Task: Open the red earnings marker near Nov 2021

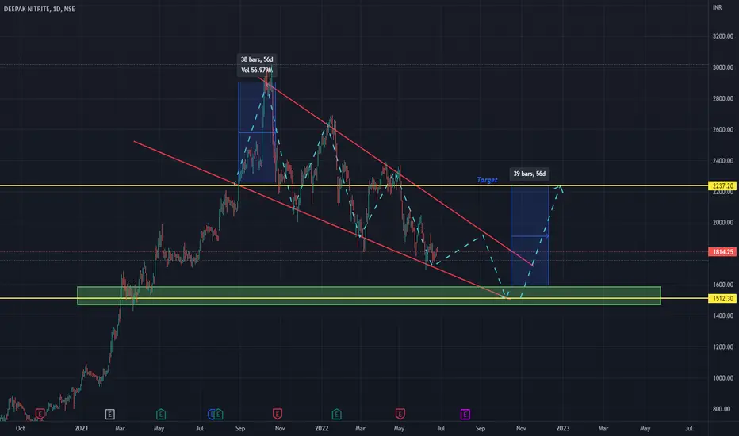Action: (278, 415)
